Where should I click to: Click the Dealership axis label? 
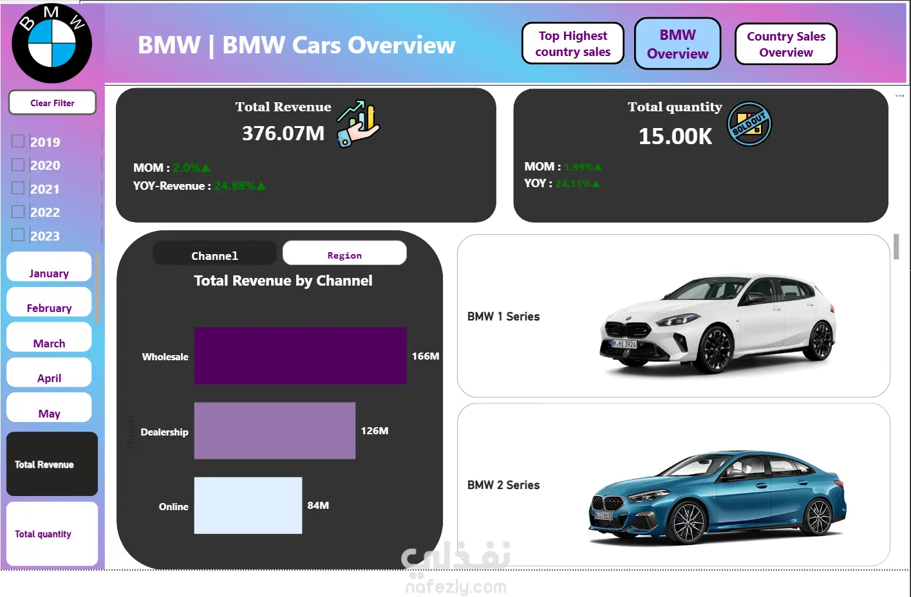(165, 432)
